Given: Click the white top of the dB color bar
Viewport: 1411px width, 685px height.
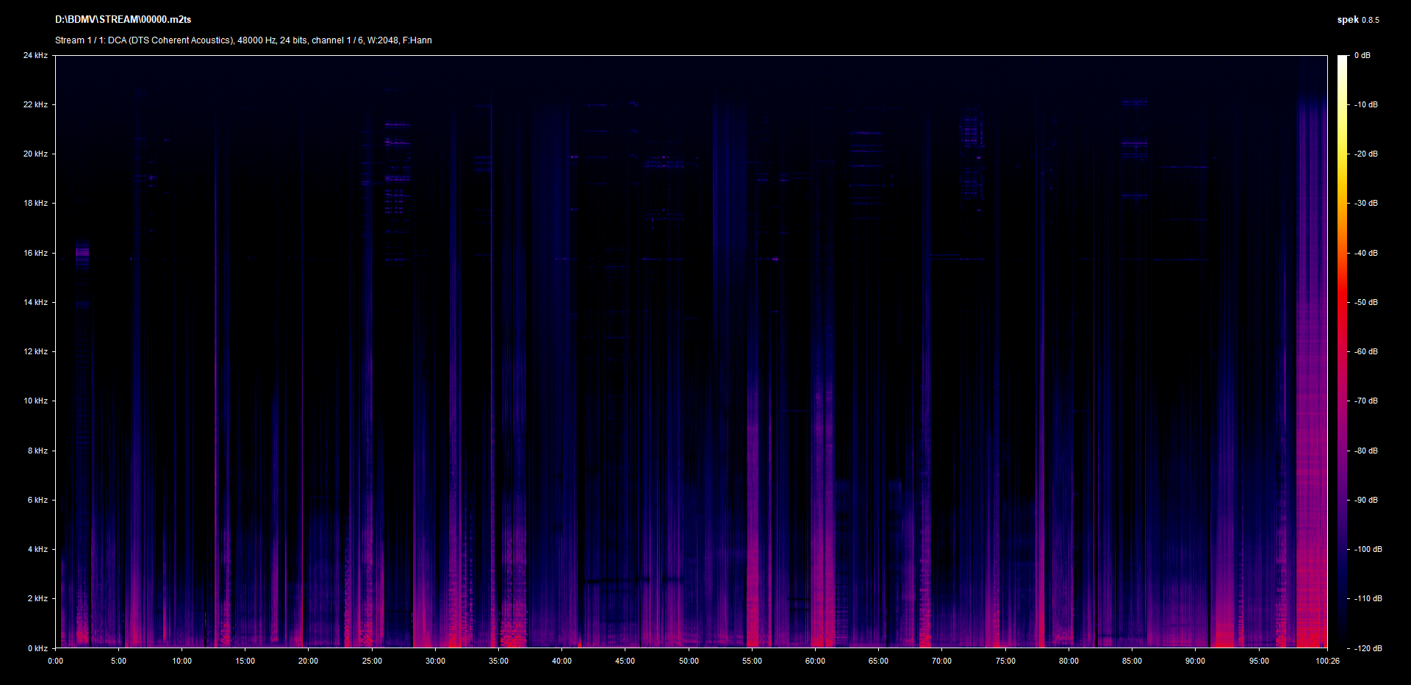Looking at the screenshot, I should [x=1343, y=60].
